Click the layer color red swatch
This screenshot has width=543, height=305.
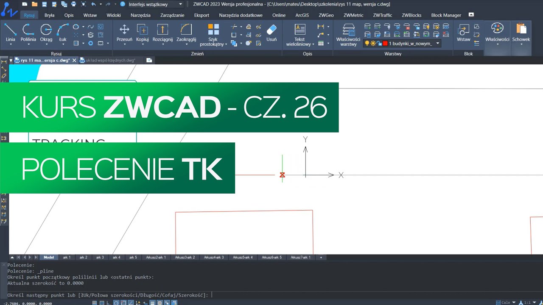pos(385,43)
